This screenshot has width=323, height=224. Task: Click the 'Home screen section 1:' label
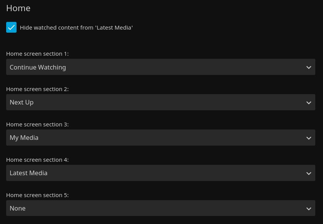point(37,54)
